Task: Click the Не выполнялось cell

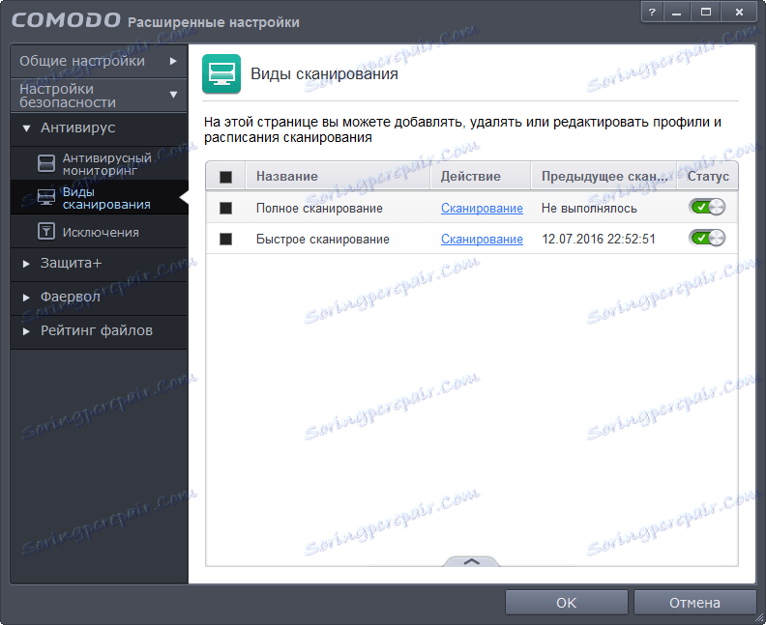Action: pyautogui.click(x=589, y=209)
